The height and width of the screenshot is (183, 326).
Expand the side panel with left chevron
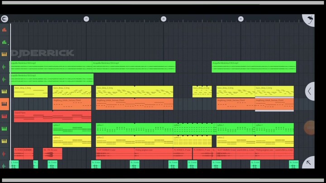(310, 91)
